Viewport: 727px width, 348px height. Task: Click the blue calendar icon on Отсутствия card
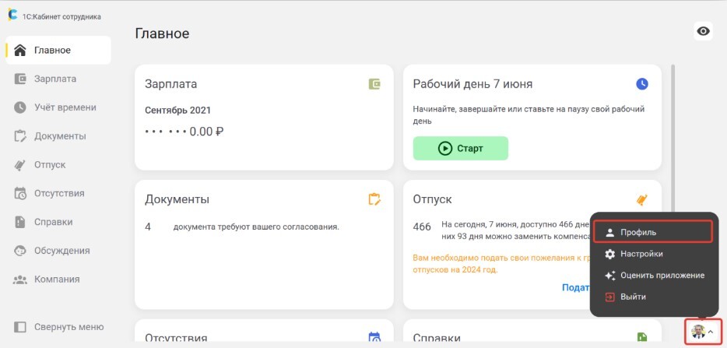tap(374, 337)
